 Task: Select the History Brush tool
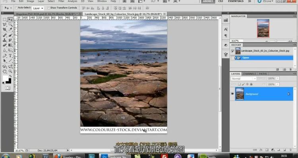(10, 40)
